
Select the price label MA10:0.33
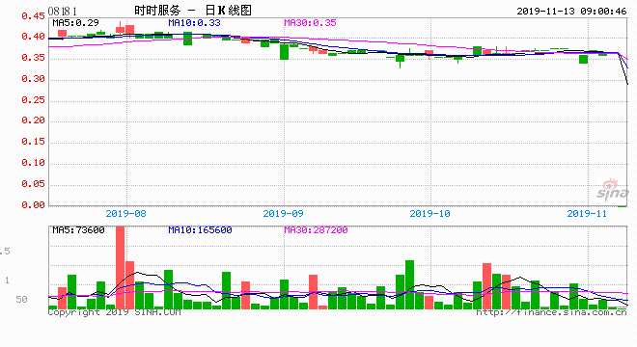[x=195, y=23]
